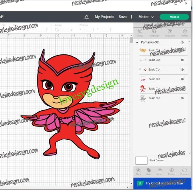Click the Blank Canvas label
This screenshot has height=190, width=193.
(x=156, y=161)
